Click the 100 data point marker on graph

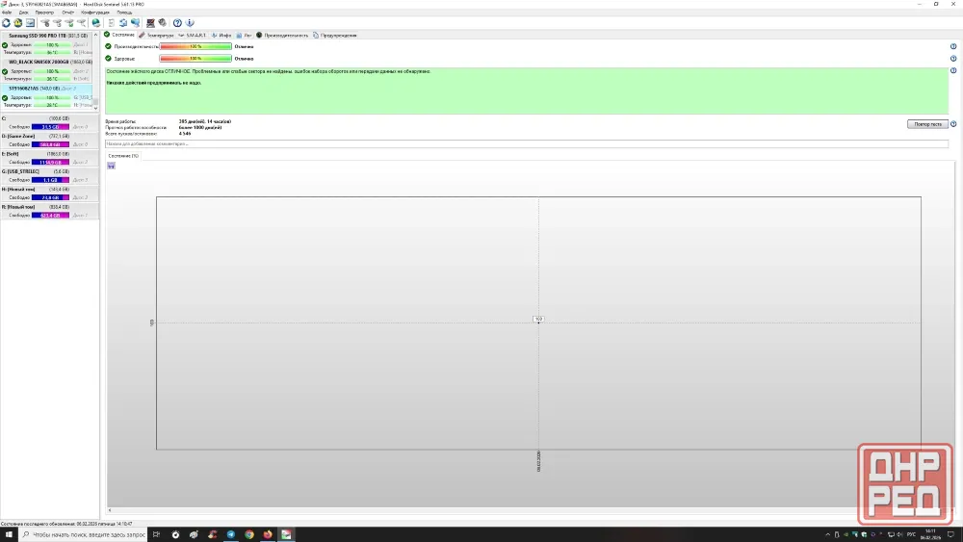(x=538, y=320)
